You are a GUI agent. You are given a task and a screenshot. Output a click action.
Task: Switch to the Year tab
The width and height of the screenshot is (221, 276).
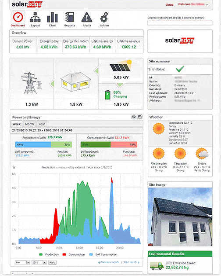coord(42,124)
